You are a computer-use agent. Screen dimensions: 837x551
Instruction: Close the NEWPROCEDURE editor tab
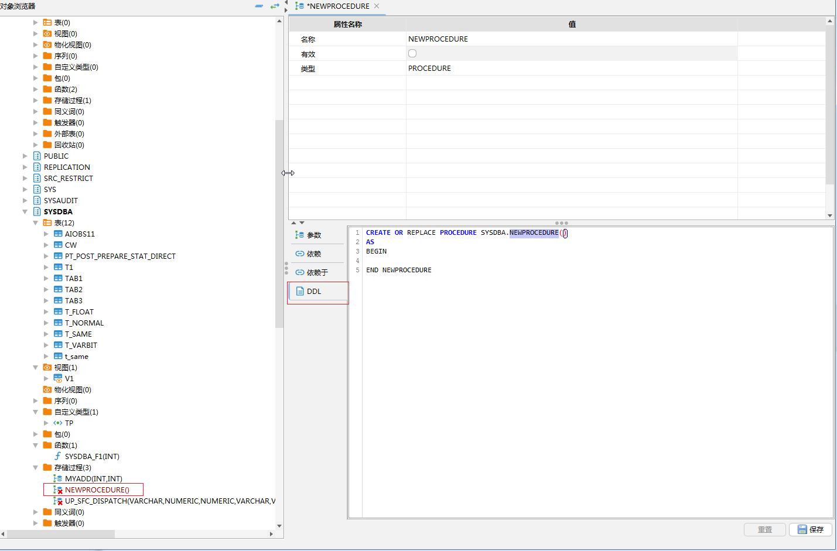pos(377,6)
